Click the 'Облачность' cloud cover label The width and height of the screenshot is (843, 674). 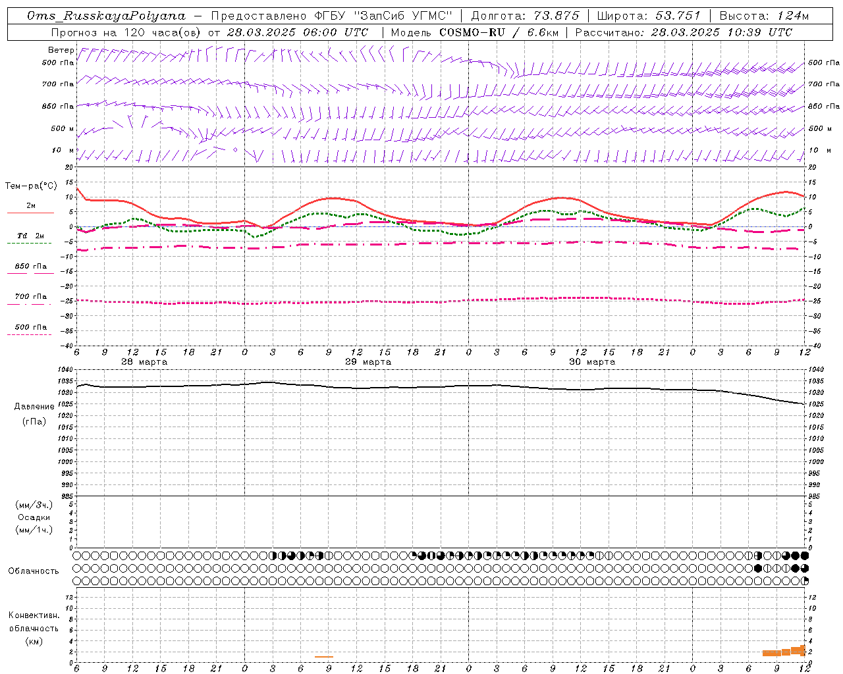[x=34, y=571]
